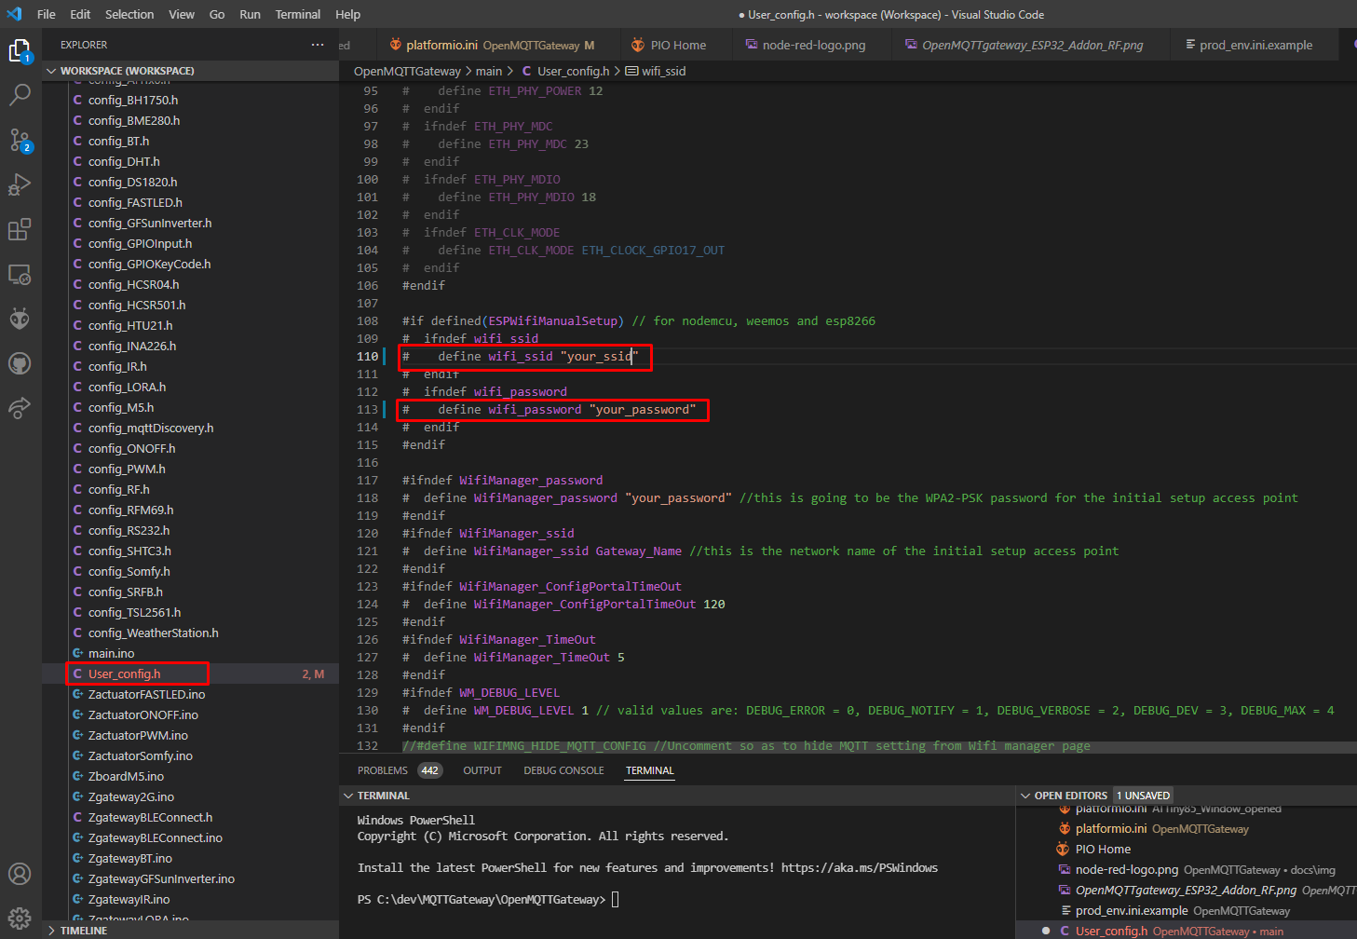This screenshot has height=939, width=1357.
Task: Click User_config.h breadcrumb segment
Action: click(x=565, y=71)
